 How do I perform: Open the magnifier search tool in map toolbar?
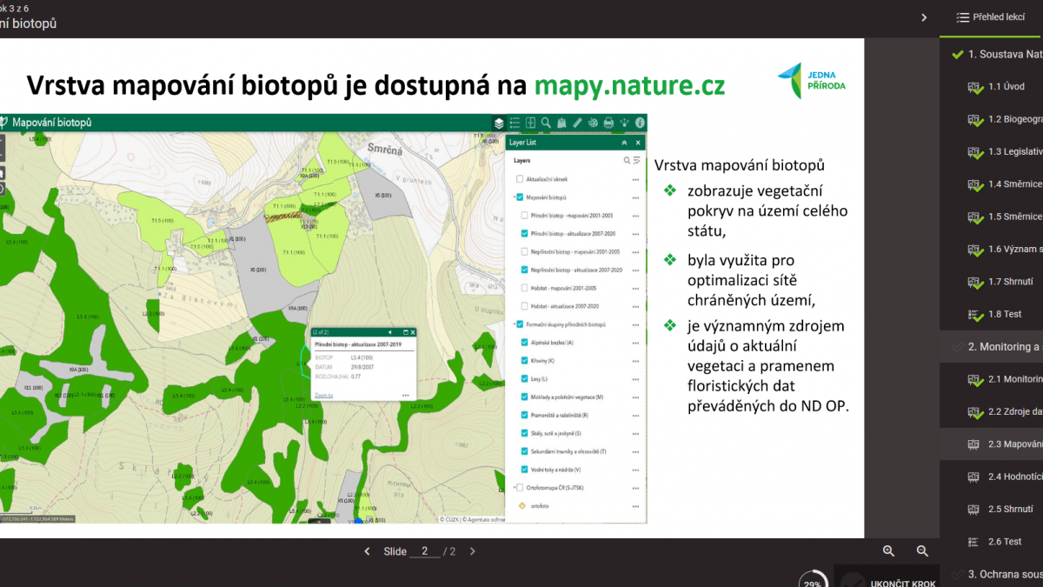(546, 123)
